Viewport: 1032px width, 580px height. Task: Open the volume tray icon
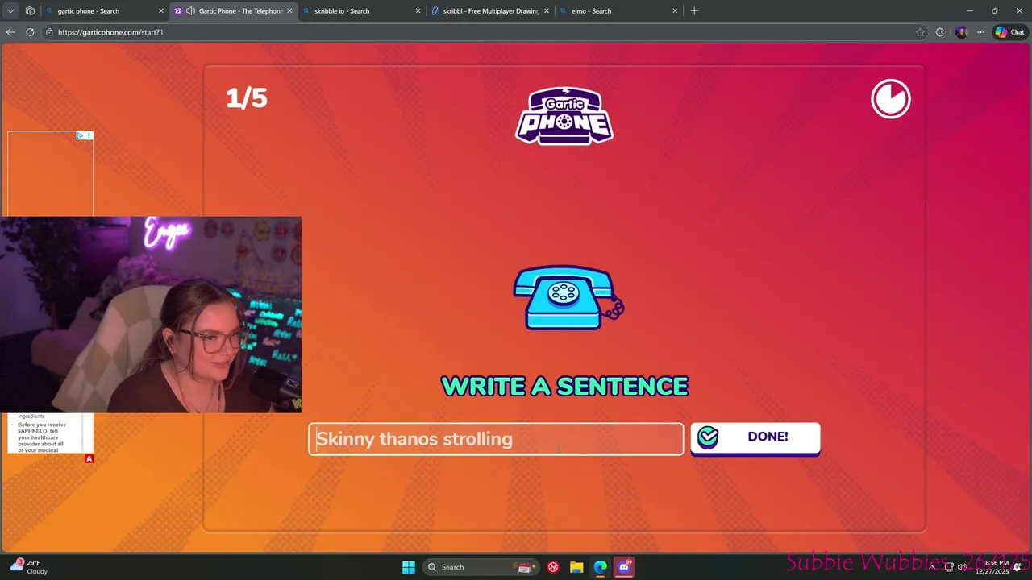(962, 567)
